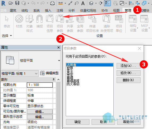152x129 pixels.
Task: Click the Print icon
Action: point(52,3)
